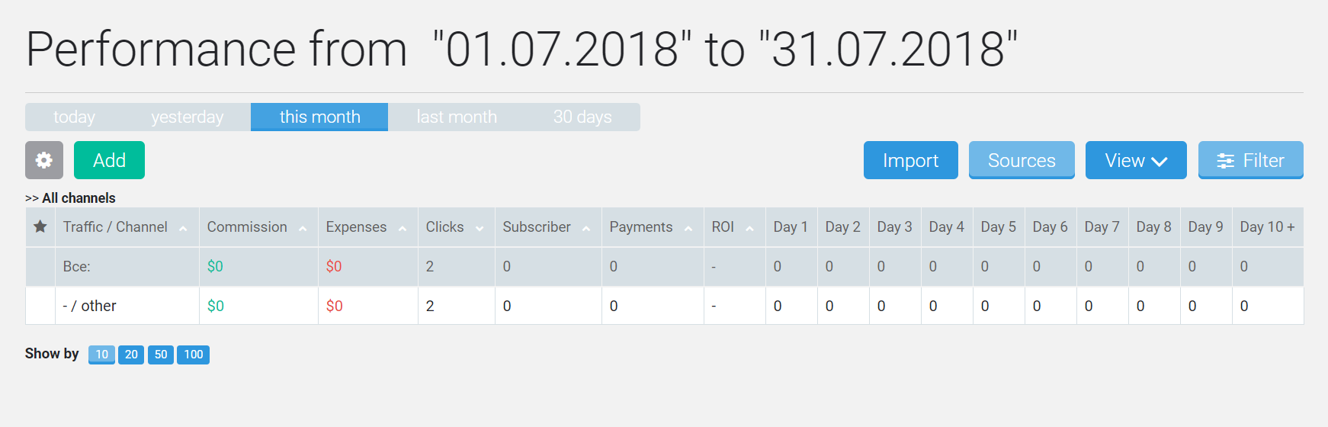Sort by Commission arrow icon

coord(303,228)
